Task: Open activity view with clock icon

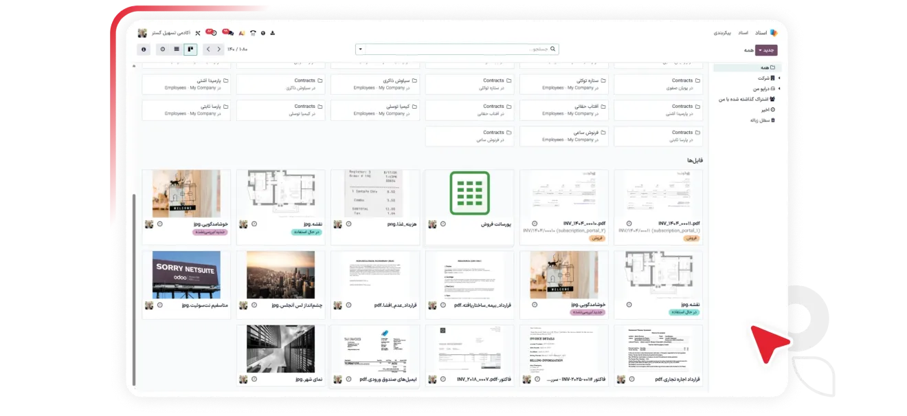Action: [163, 50]
